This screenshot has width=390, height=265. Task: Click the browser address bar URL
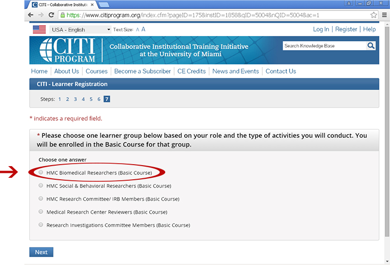(193, 15)
